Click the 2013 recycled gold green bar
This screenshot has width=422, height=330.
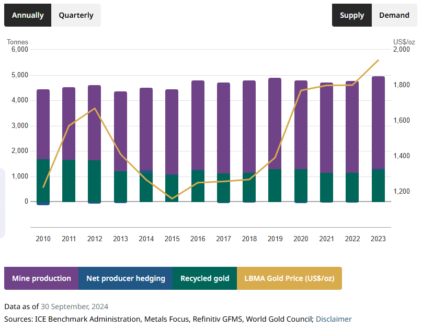point(120,186)
